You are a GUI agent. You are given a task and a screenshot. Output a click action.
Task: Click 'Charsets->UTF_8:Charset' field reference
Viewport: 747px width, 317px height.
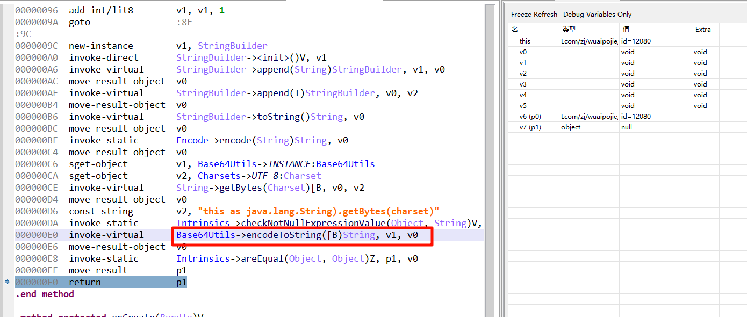tap(260, 176)
